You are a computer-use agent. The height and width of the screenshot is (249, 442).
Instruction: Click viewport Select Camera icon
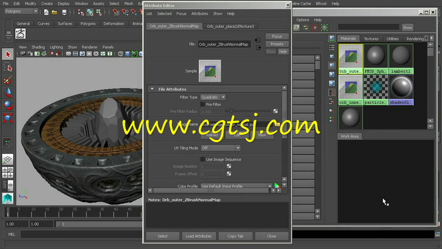[23, 54]
